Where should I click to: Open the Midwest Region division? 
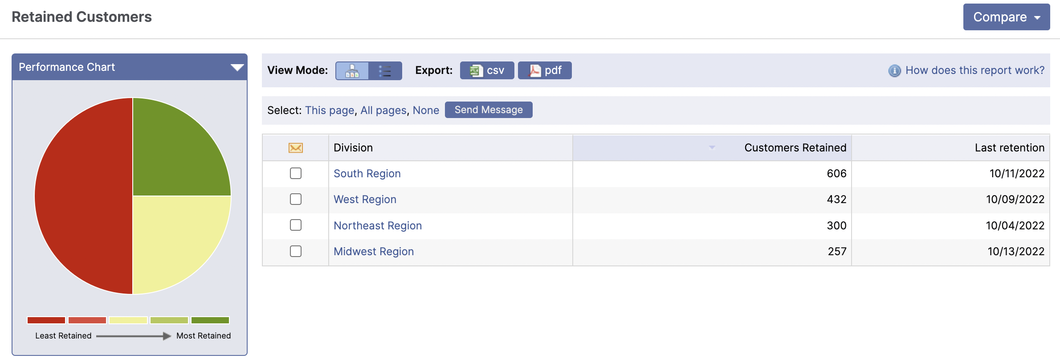pyautogui.click(x=374, y=252)
